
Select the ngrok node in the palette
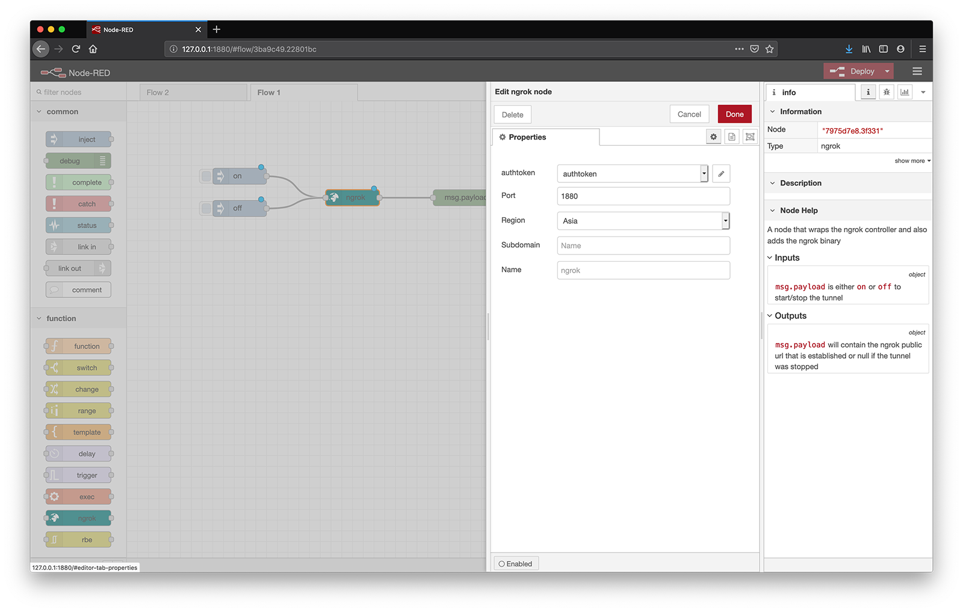pos(78,518)
